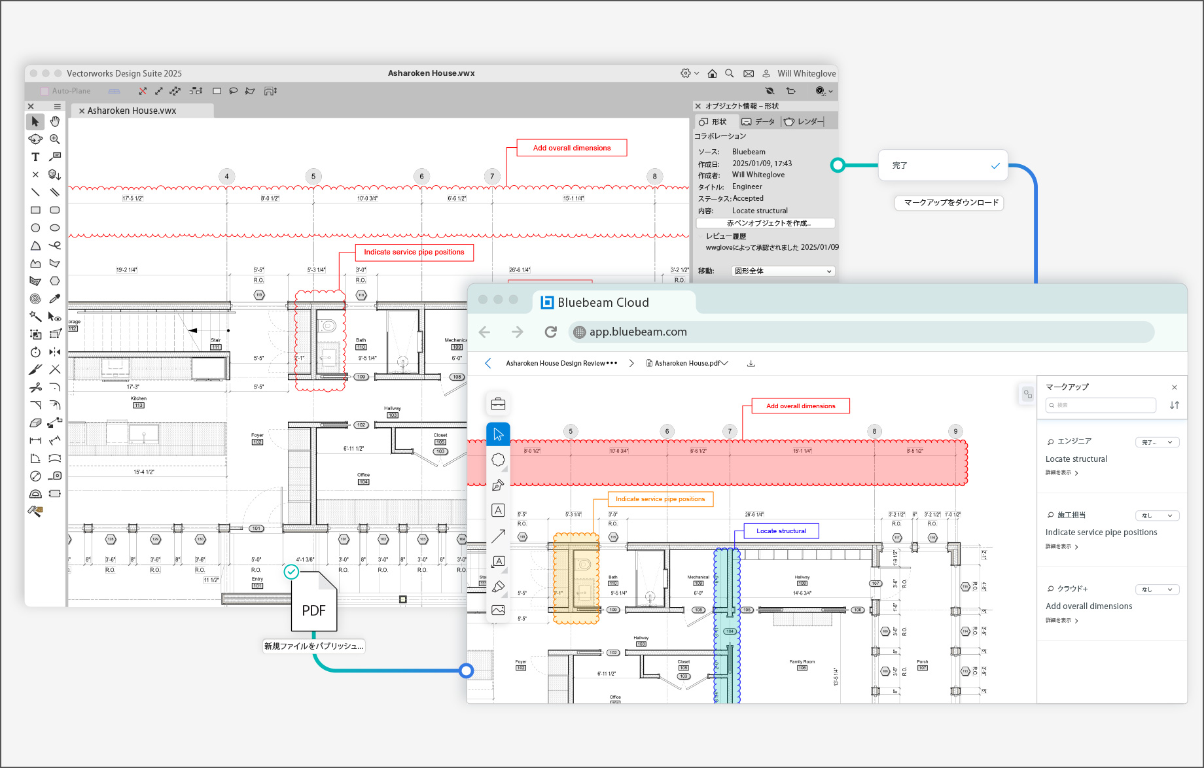The width and height of the screenshot is (1204, 768).
Task: Go back to Bluebeam project list chevron
Action: pyautogui.click(x=487, y=363)
